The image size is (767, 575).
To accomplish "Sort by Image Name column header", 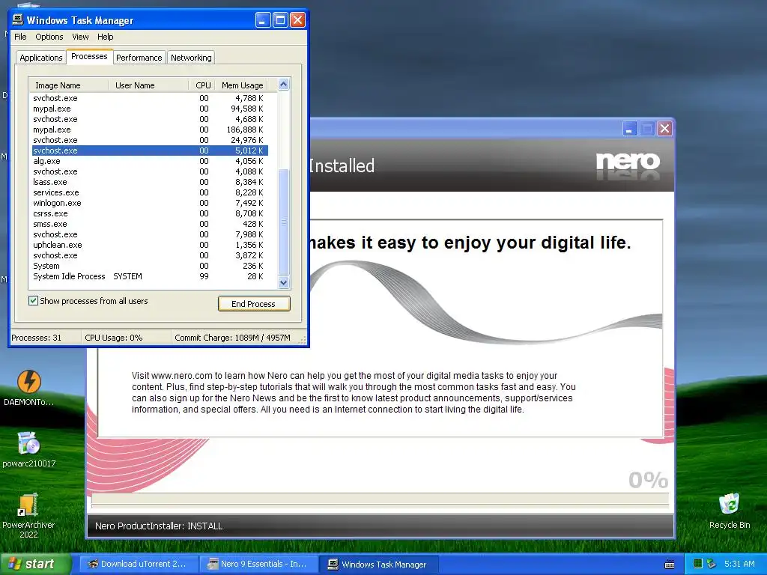I will click(68, 85).
